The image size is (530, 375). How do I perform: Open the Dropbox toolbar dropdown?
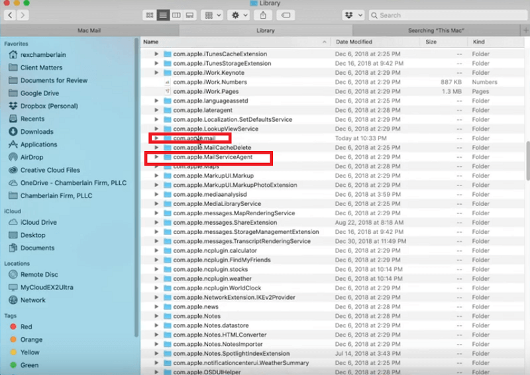(353, 15)
